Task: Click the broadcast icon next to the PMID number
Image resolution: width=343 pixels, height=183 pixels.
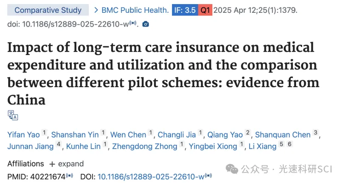Action: pyautogui.click(x=69, y=176)
